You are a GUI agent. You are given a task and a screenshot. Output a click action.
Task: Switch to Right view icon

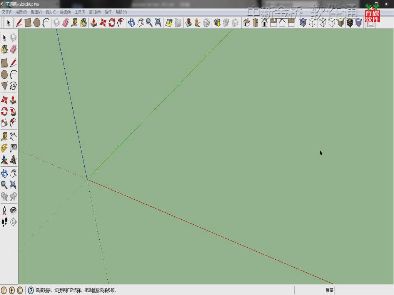pyautogui.click(x=274, y=23)
